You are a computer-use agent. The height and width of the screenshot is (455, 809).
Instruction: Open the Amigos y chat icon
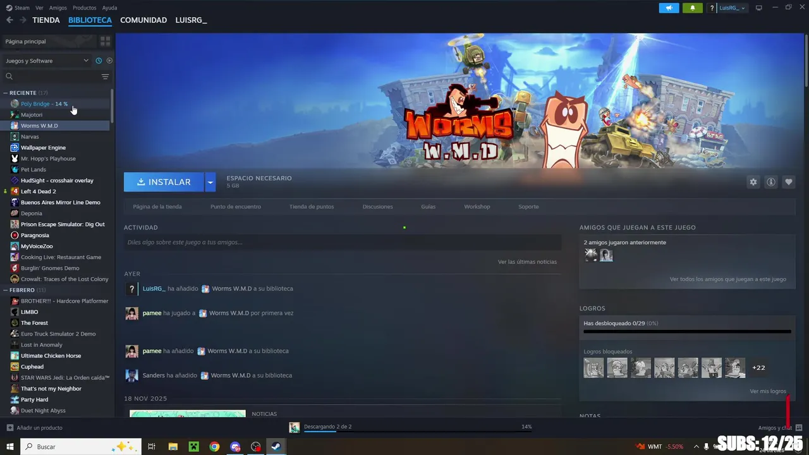tap(799, 428)
